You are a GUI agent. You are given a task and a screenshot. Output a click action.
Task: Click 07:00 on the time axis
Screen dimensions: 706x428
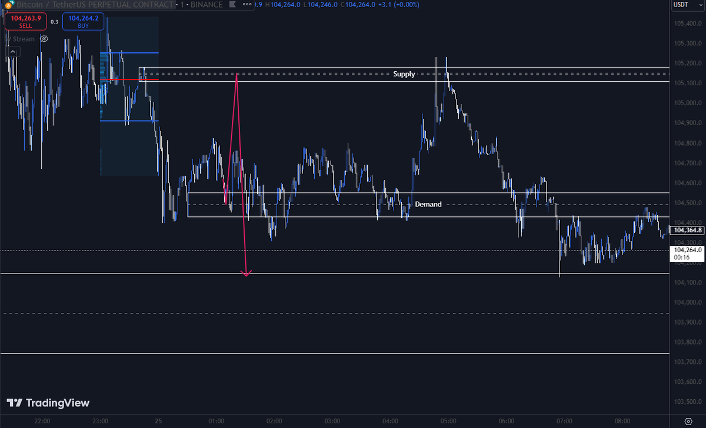[564, 422]
